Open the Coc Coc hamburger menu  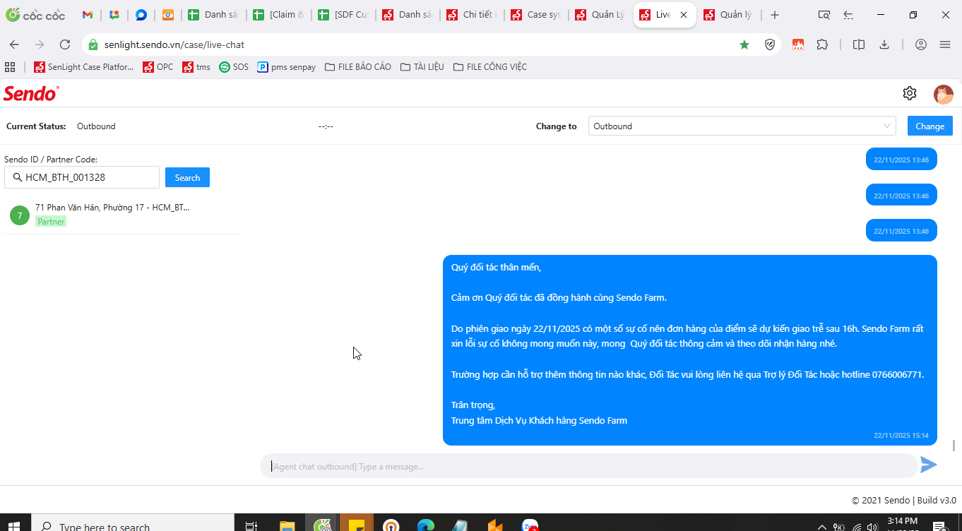coord(945,44)
